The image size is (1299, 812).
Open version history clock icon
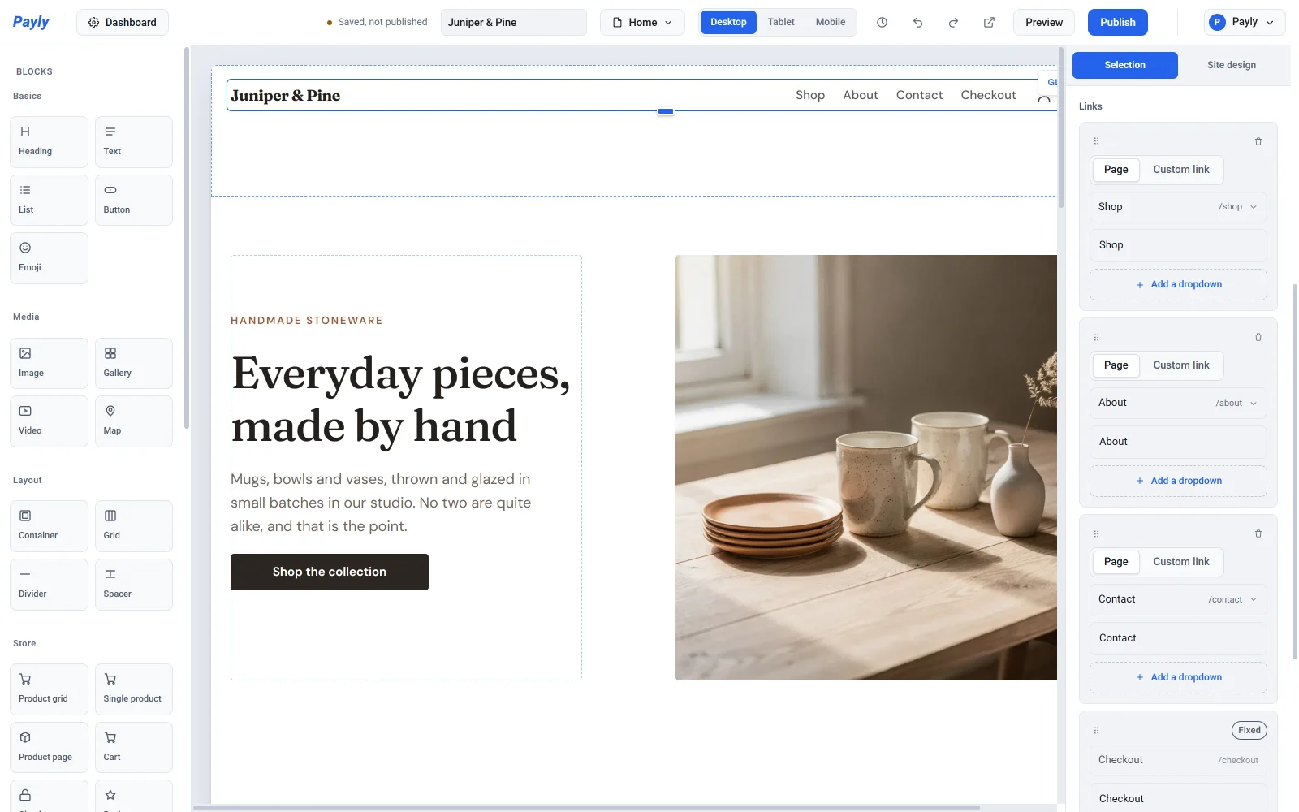[x=882, y=23]
